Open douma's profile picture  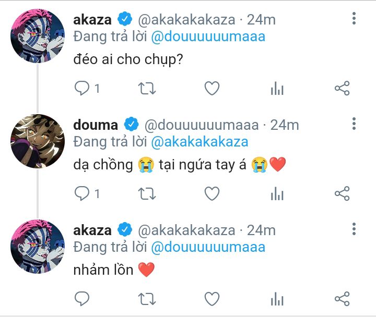(38, 141)
